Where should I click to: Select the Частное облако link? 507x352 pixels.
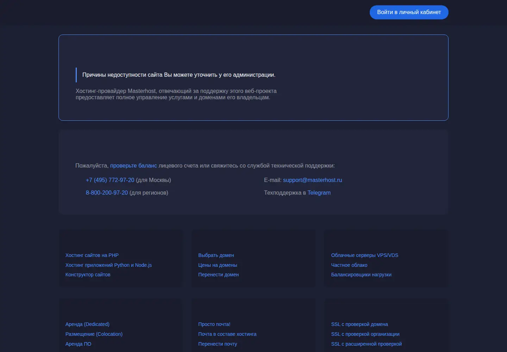click(x=349, y=265)
